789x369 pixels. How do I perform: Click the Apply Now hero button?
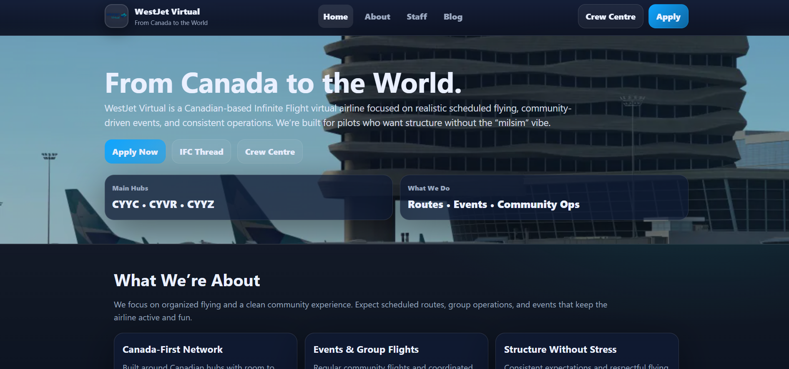(x=135, y=152)
